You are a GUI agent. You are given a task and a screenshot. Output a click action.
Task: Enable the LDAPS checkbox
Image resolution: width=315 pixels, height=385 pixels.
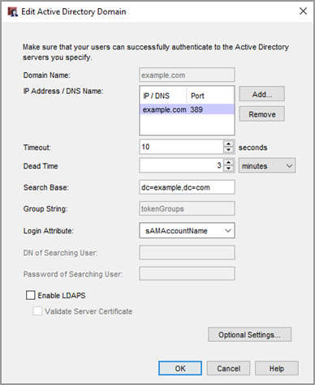tap(31, 295)
